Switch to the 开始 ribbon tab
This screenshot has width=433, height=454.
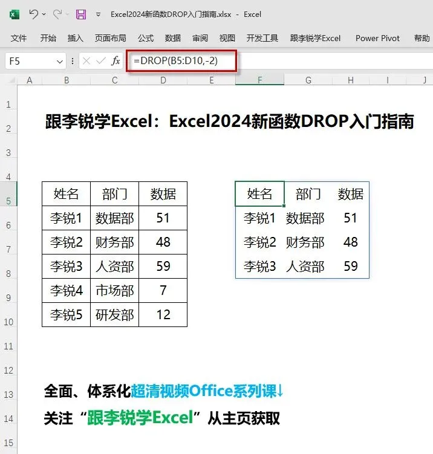tap(48, 38)
